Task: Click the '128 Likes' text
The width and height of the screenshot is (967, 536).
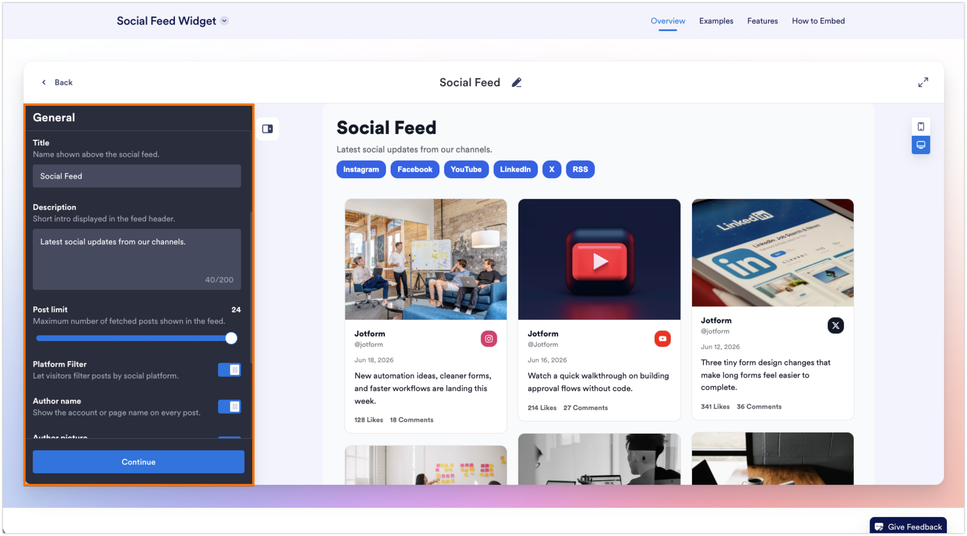Action: click(368, 420)
